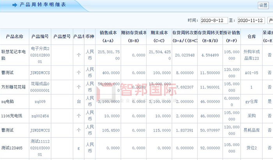Click forecast sales 0.000000 in zq电脑 row
273x160 pixels.
tap(232, 102)
